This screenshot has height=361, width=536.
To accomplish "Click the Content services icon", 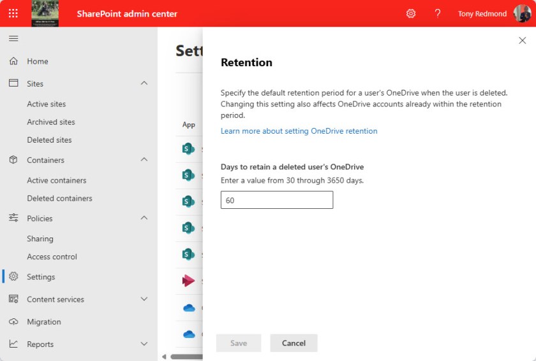I will [x=13, y=299].
